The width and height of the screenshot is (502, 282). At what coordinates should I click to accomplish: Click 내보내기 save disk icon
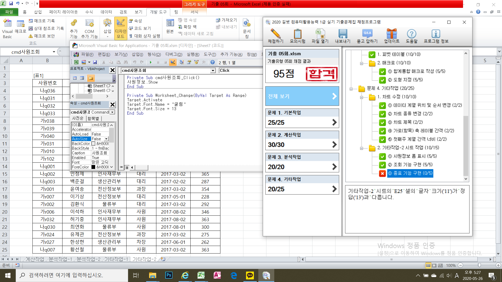343,34
